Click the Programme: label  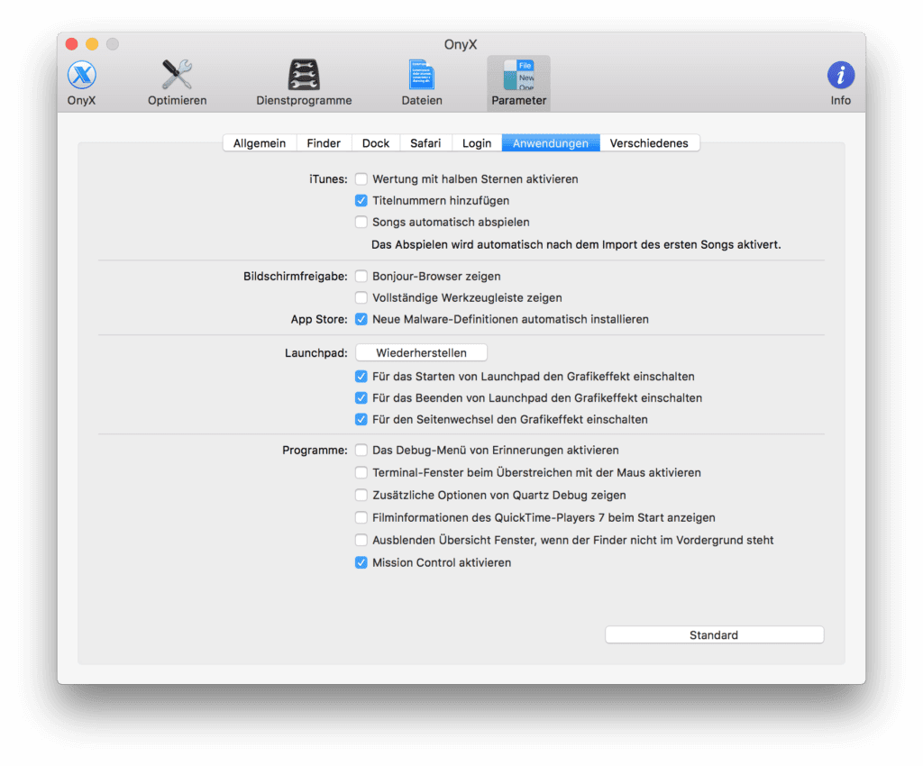pyautogui.click(x=315, y=451)
